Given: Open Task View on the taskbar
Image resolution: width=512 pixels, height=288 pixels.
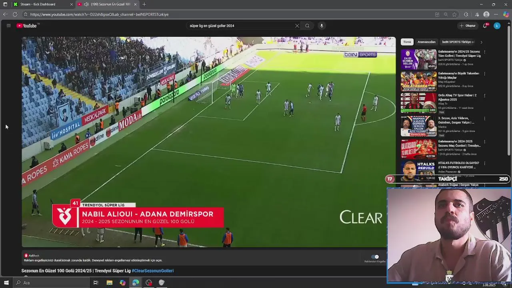Looking at the screenshot, I should pyautogui.click(x=96, y=283).
